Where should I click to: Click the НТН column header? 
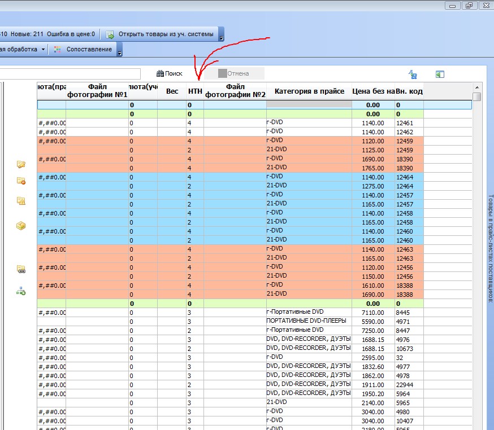(195, 91)
